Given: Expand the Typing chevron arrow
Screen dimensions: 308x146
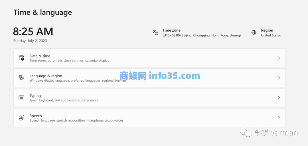Looking at the screenshot, I should click(279, 98).
